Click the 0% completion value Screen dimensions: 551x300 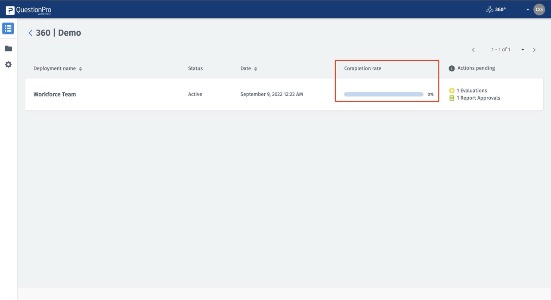tap(430, 95)
